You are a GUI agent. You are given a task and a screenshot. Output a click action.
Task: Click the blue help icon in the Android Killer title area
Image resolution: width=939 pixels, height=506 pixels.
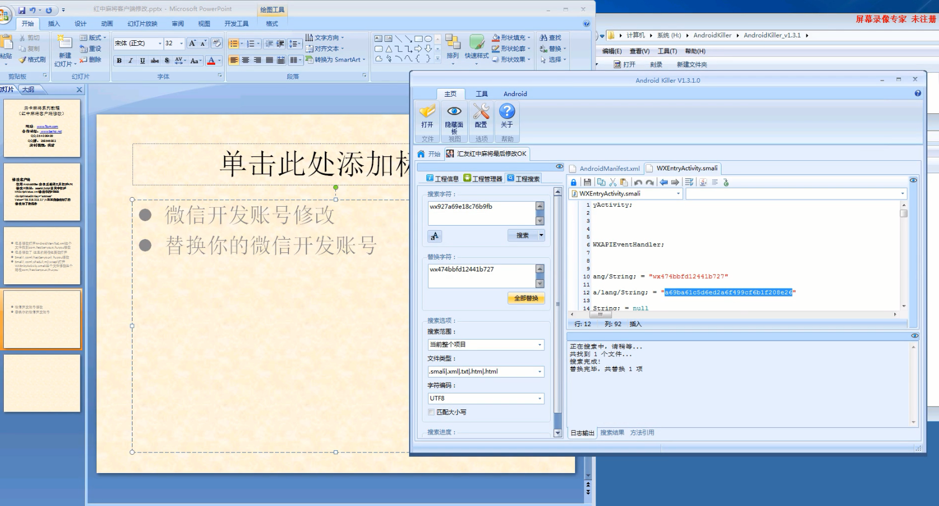pyautogui.click(x=918, y=93)
